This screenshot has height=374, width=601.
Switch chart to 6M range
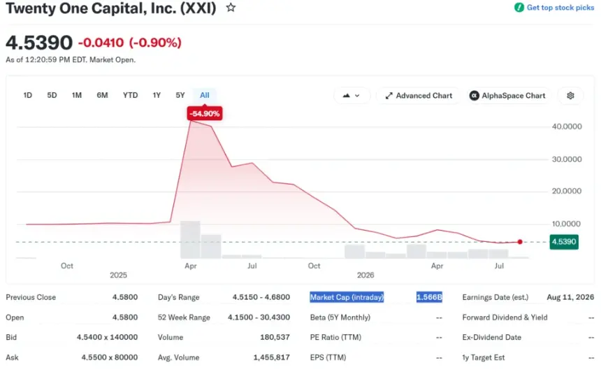tap(102, 95)
